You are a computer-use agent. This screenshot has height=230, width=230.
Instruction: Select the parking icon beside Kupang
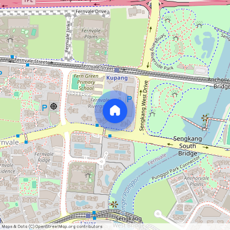[129, 99]
